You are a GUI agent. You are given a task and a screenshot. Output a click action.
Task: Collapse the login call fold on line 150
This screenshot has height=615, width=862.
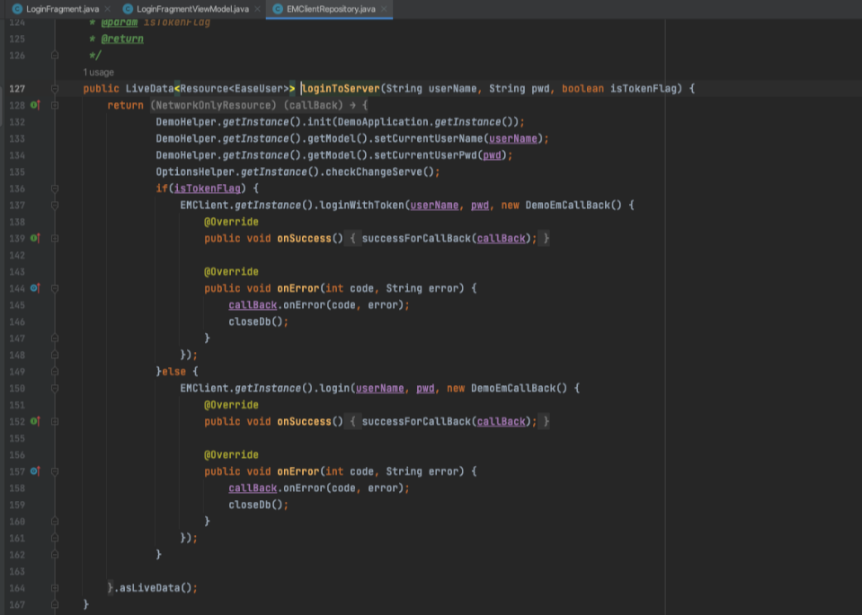pyautogui.click(x=55, y=388)
